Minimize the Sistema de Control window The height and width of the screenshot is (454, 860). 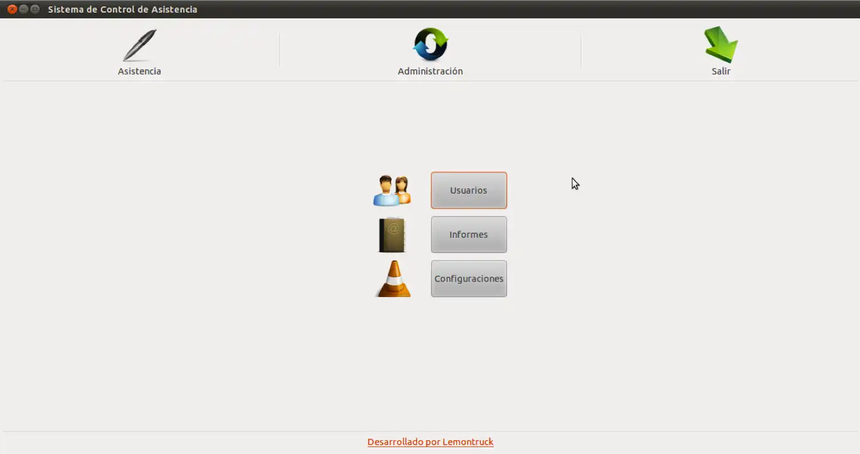[24, 9]
